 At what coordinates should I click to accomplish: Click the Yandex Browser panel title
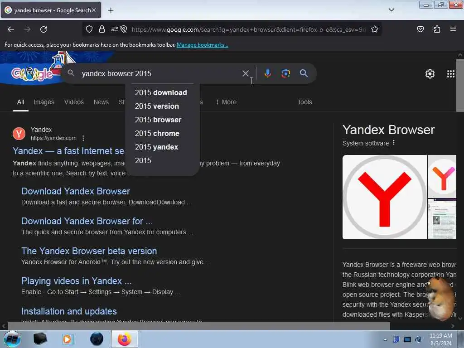[388, 130]
